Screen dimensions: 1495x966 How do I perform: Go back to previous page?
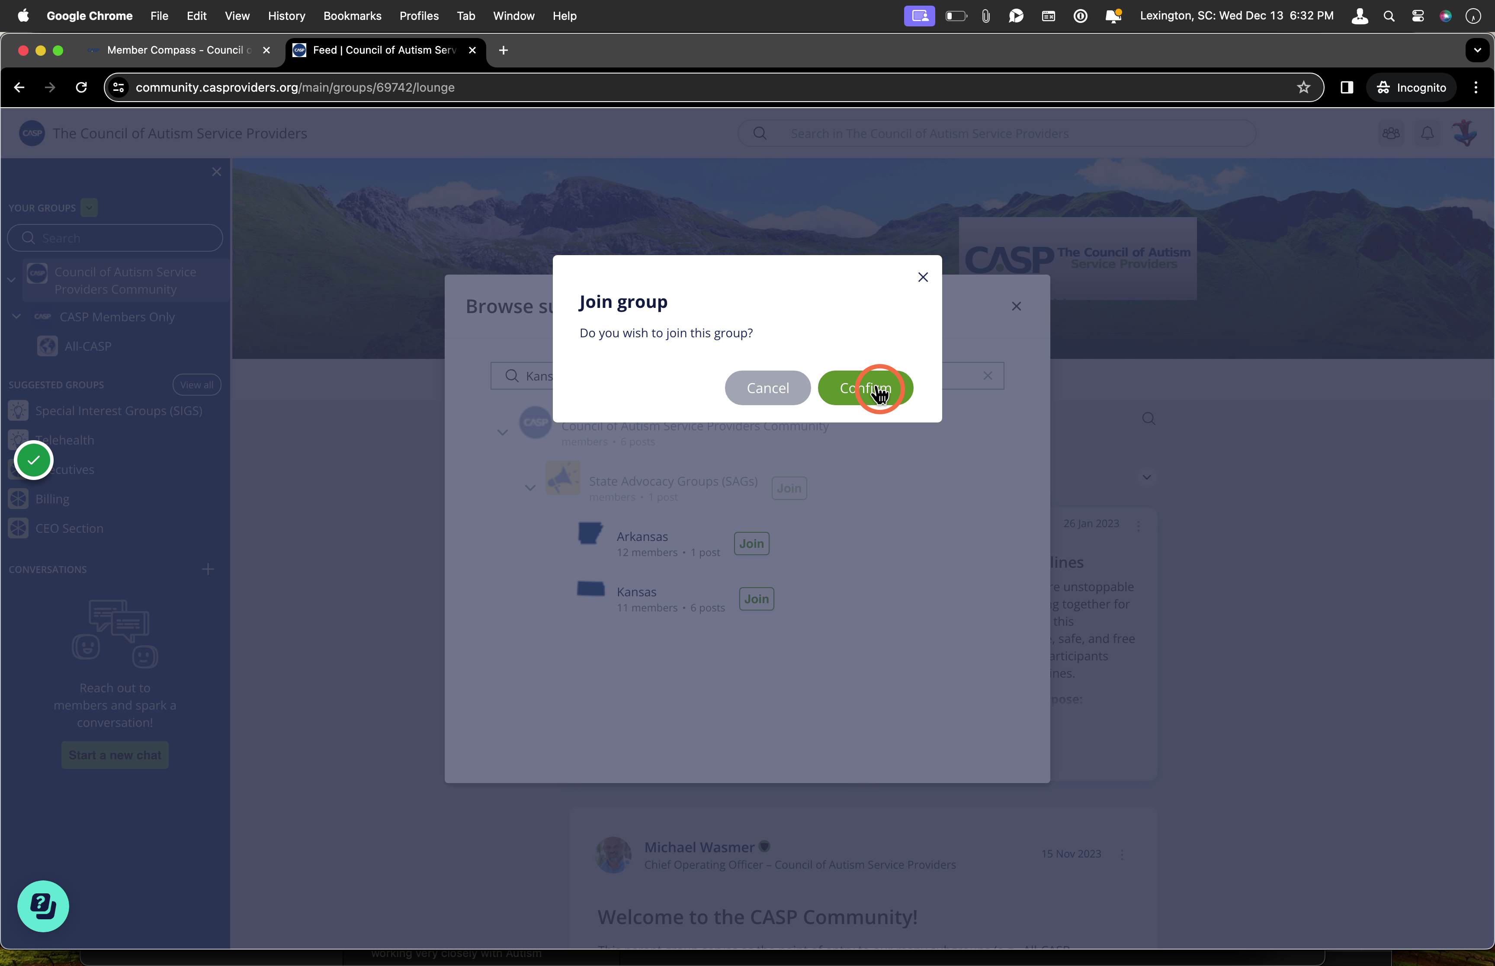19,88
